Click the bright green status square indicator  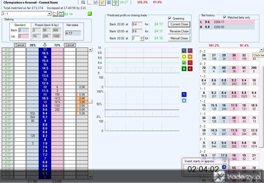[x=89, y=13]
